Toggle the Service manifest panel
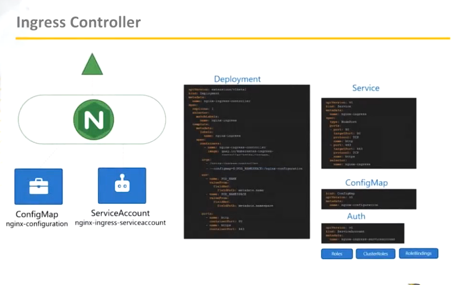This screenshot has height=285, width=466. coord(369,133)
